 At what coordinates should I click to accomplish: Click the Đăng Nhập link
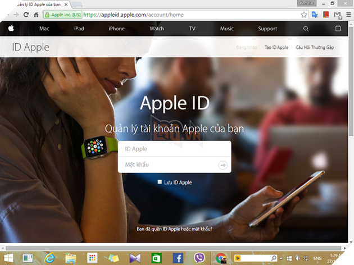coord(247,47)
